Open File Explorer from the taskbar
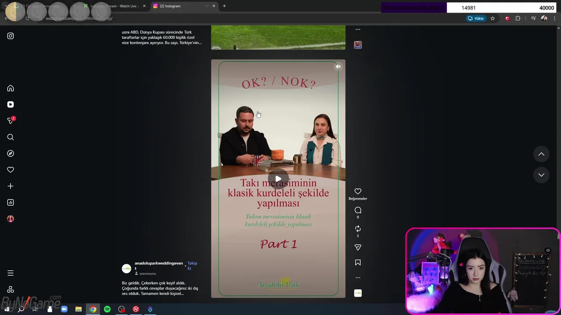Image resolution: width=561 pixels, height=315 pixels. (x=78, y=309)
